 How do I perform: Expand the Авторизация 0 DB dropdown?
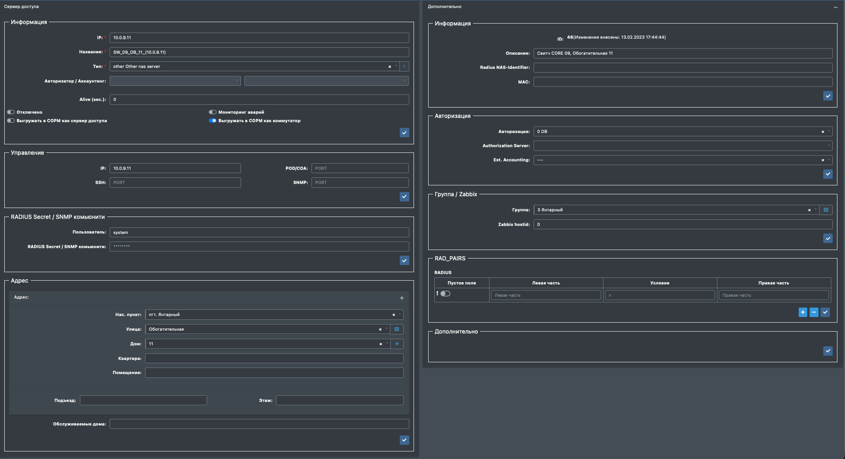click(683, 132)
